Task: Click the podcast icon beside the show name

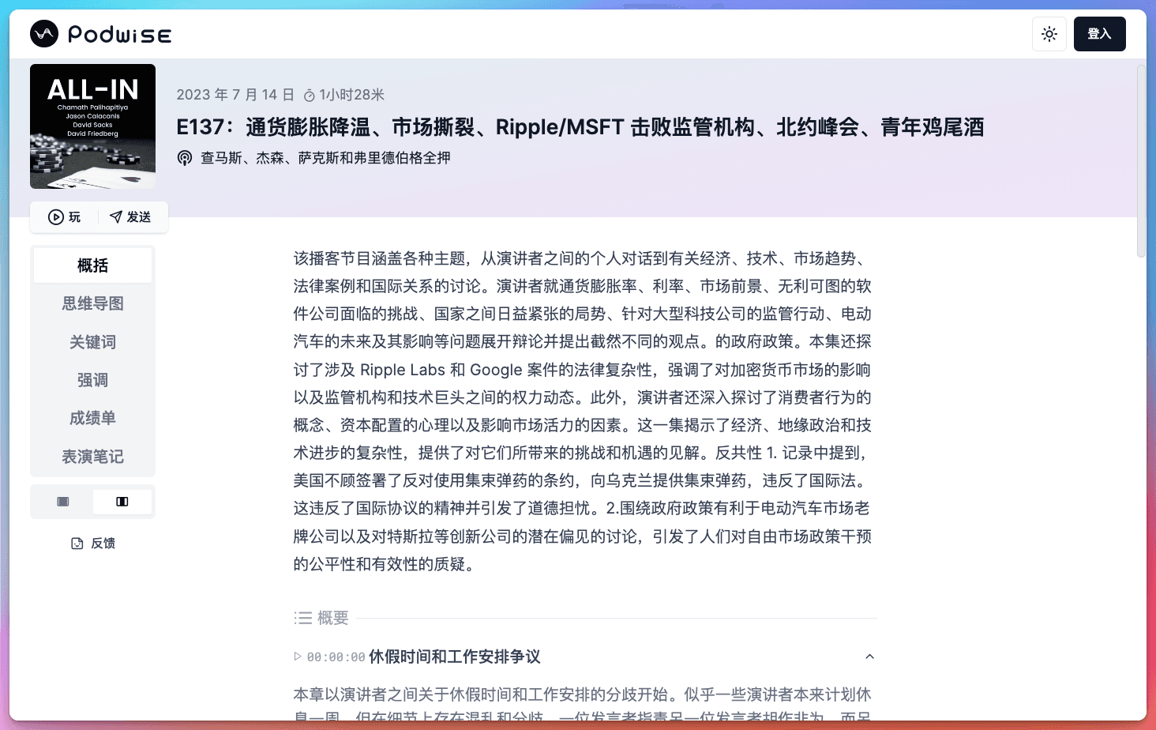Action: tap(185, 158)
